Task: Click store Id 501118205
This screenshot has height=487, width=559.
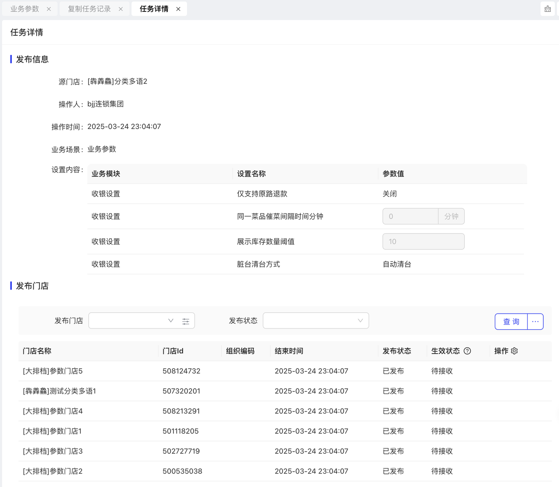Action: pyautogui.click(x=180, y=432)
